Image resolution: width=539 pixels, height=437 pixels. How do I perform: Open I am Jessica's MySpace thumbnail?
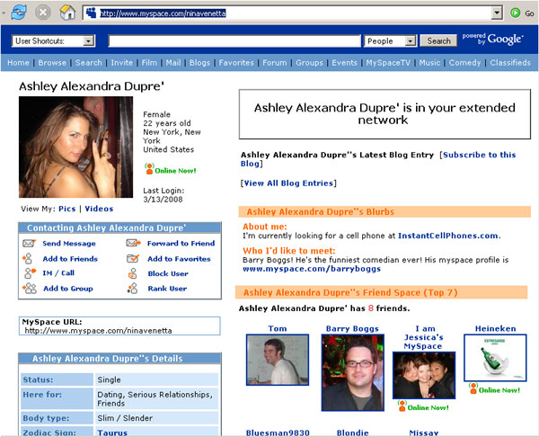coord(424,375)
